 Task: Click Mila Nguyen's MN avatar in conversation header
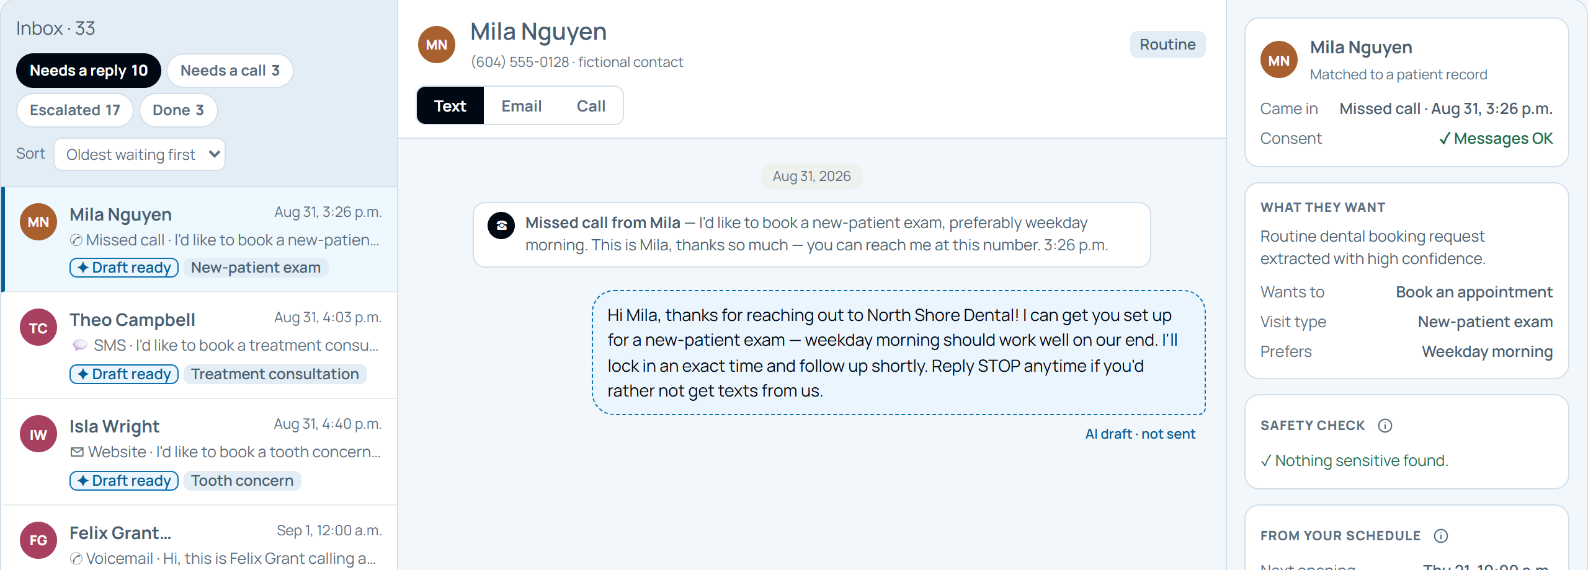click(437, 45)
